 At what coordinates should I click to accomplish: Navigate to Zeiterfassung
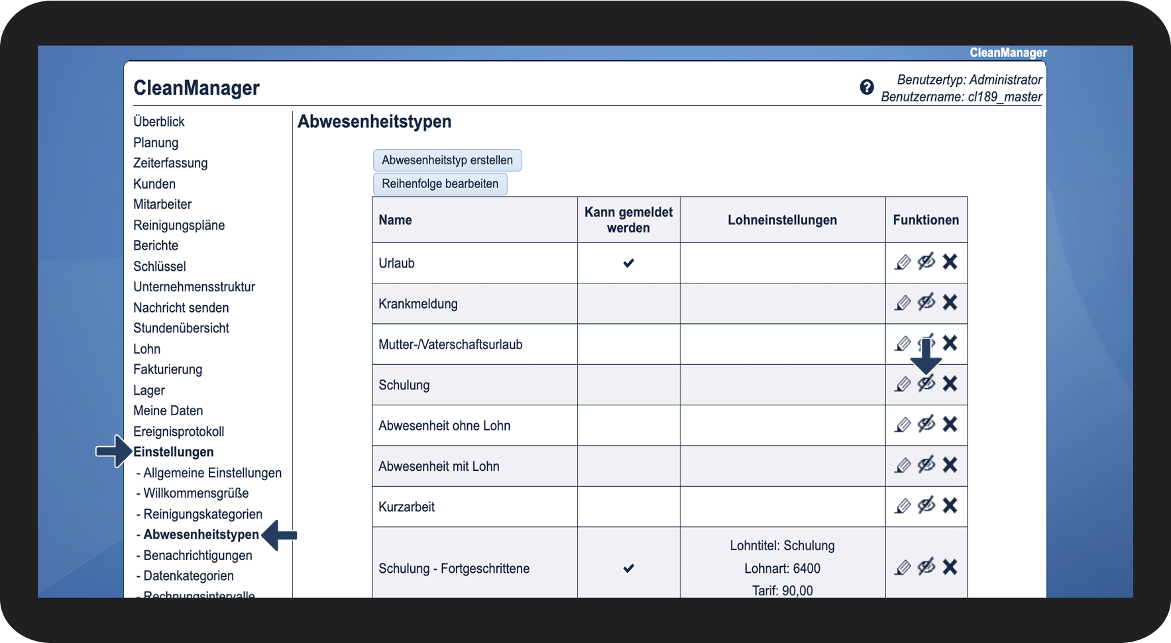[170, 163]
